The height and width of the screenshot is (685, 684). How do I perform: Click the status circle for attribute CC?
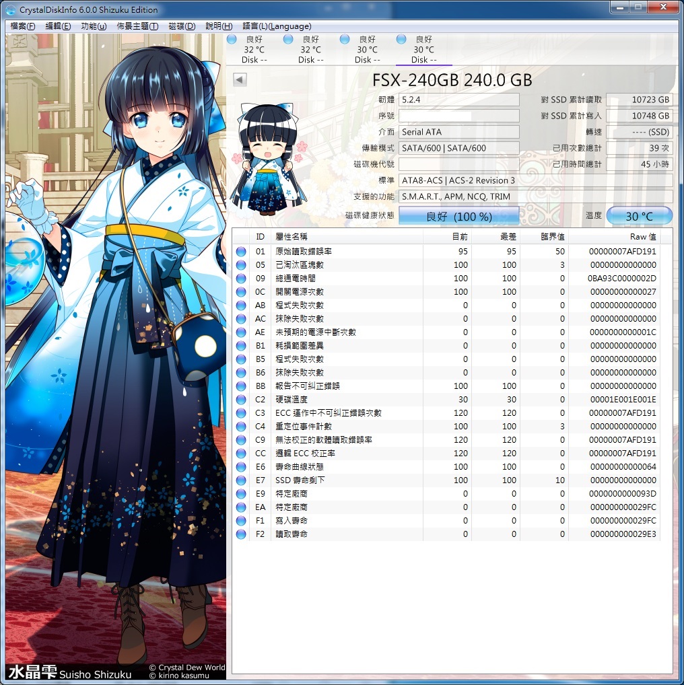pos(241,454)
